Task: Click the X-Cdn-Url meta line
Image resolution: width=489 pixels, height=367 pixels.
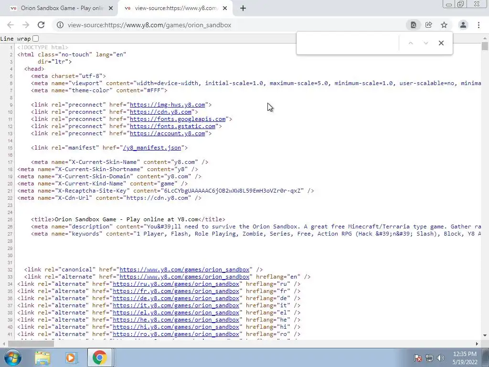Action: tap(109, 198)
